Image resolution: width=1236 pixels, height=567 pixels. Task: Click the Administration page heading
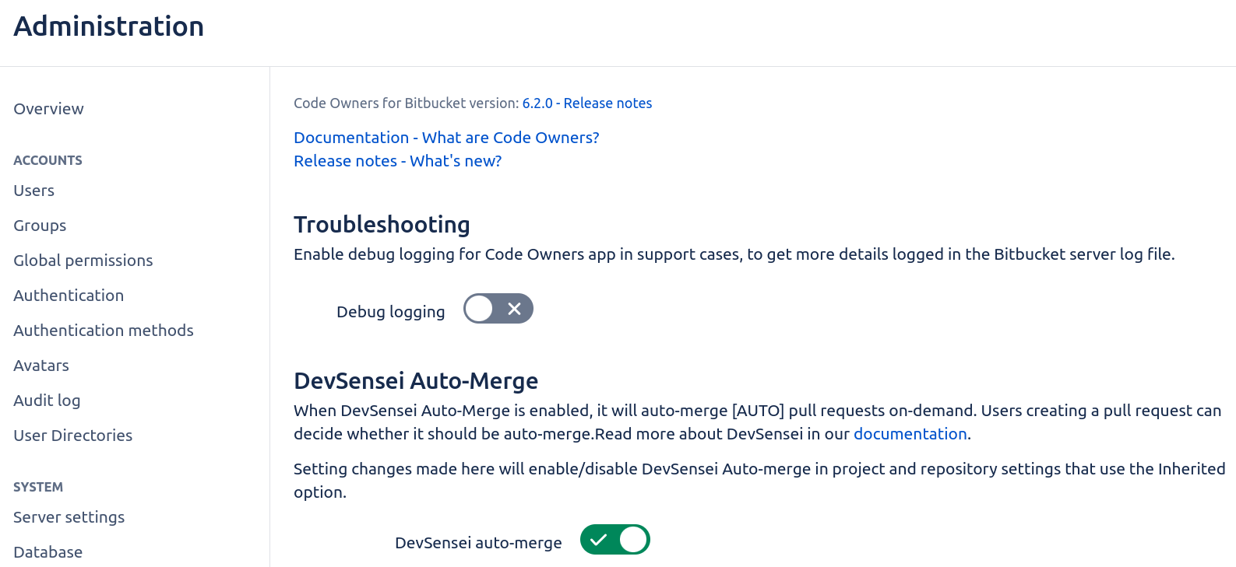point(108,26)
